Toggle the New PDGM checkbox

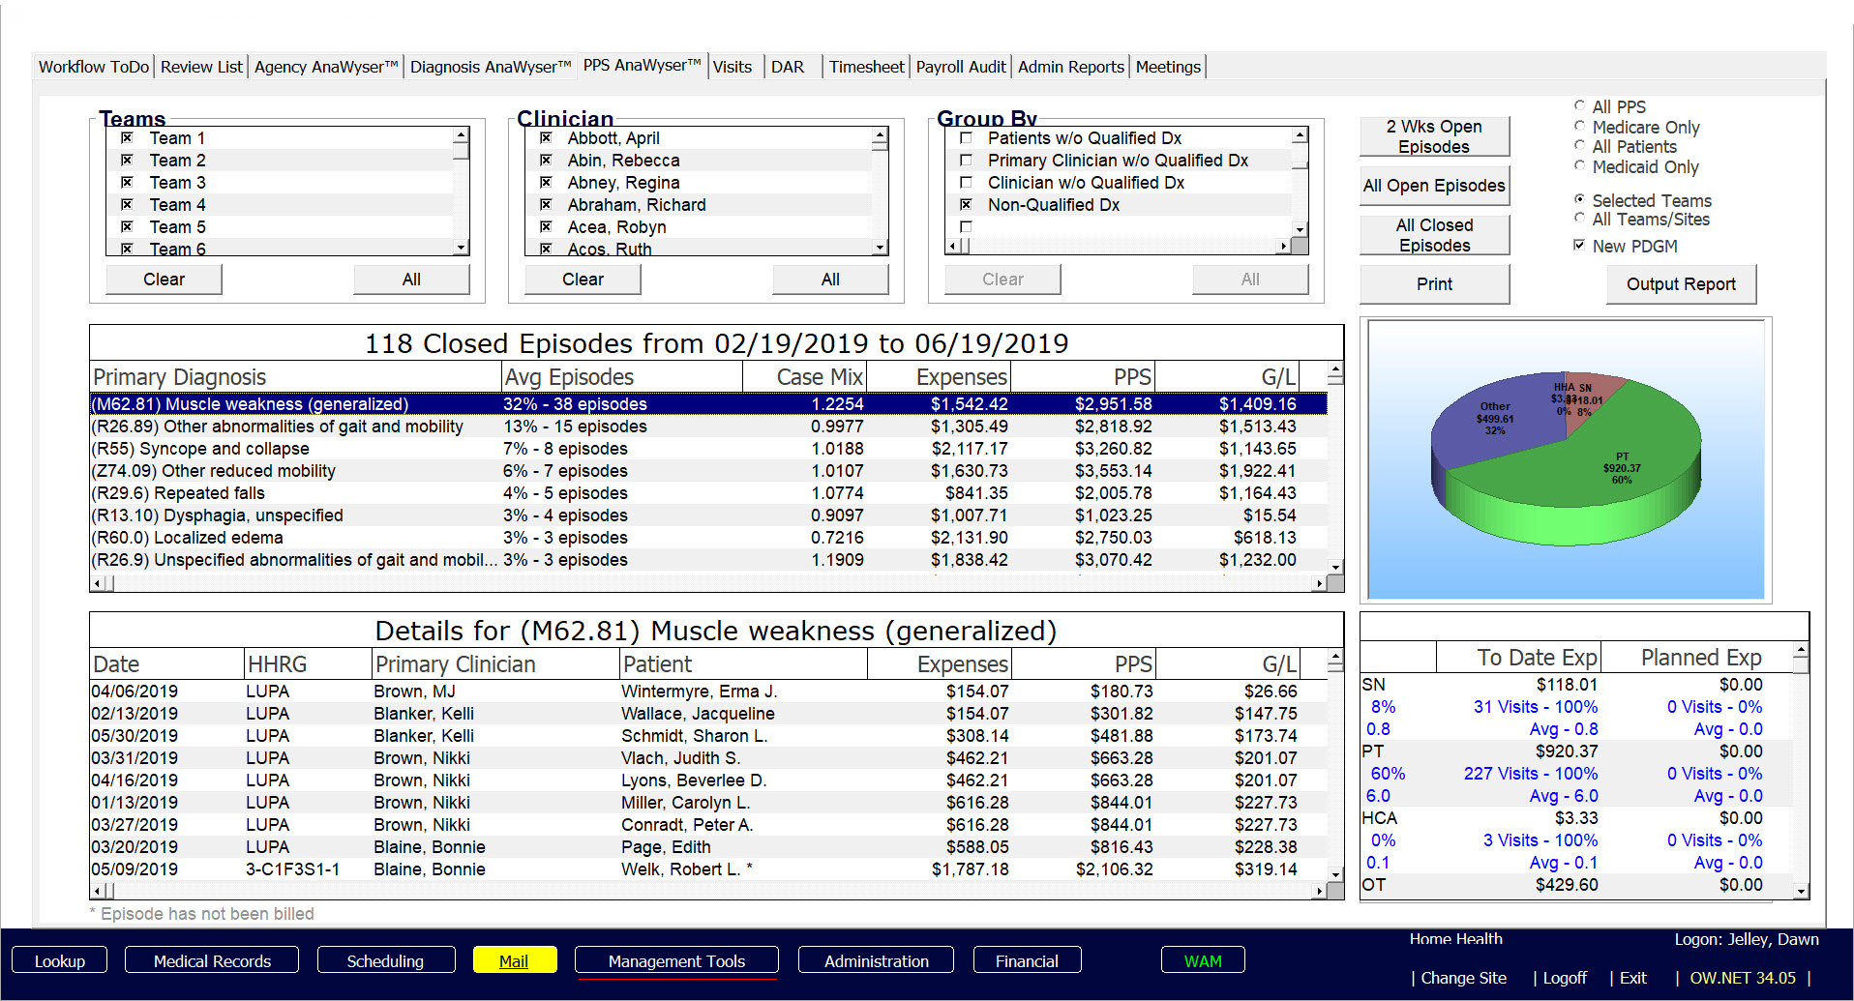coord(1579,246)
